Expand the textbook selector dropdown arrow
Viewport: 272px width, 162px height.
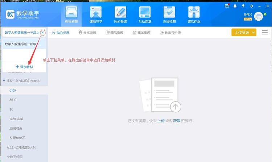[x=43, y=33]
